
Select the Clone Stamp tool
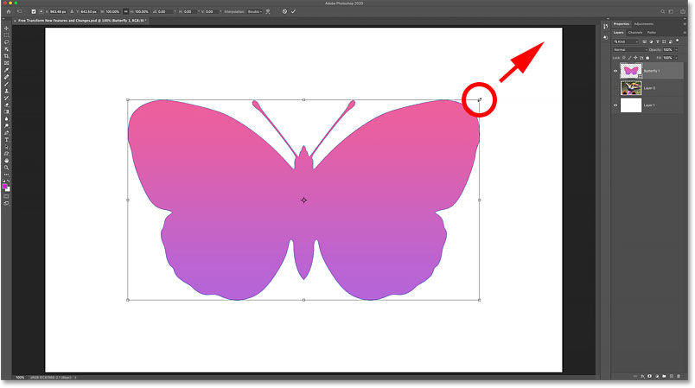7,91
